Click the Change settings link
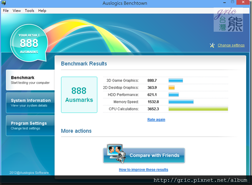Viewport: 252px width, 185px height. [231, 45]
